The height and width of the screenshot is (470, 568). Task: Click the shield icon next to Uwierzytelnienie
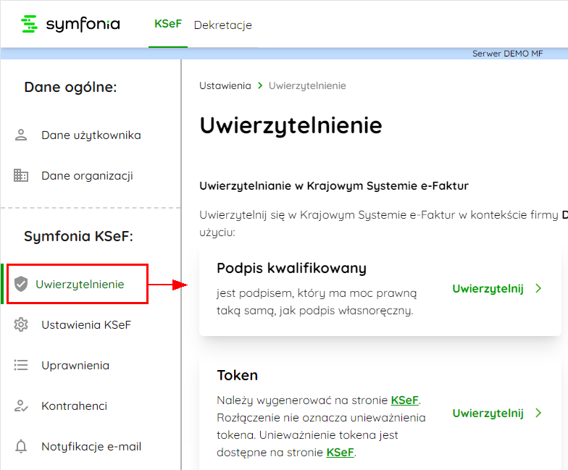pos(21,284)
